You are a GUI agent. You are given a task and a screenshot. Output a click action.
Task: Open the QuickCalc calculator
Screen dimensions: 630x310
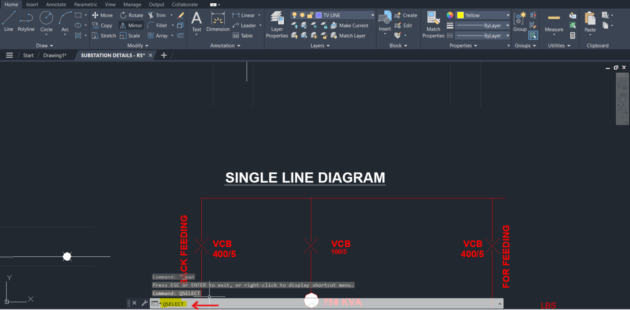point(573,35)
